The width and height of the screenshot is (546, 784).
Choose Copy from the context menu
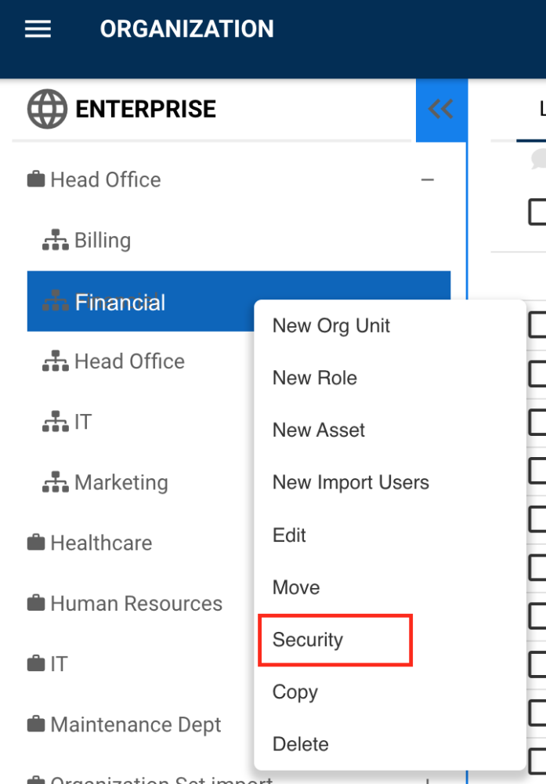pos(295,692)
